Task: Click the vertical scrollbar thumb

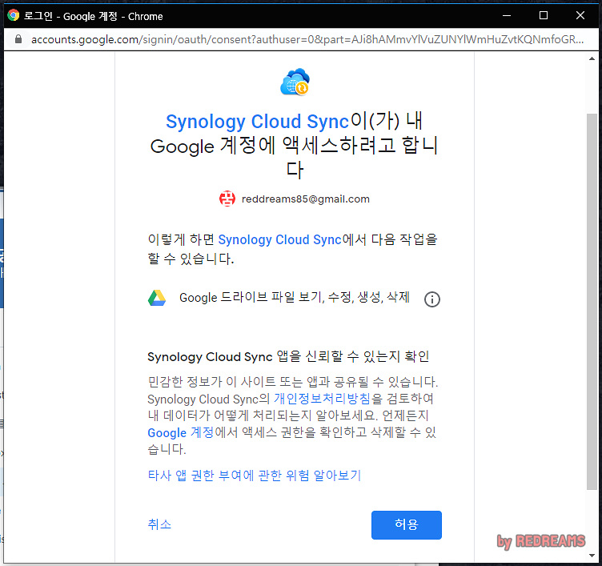Action: point(592,302)
